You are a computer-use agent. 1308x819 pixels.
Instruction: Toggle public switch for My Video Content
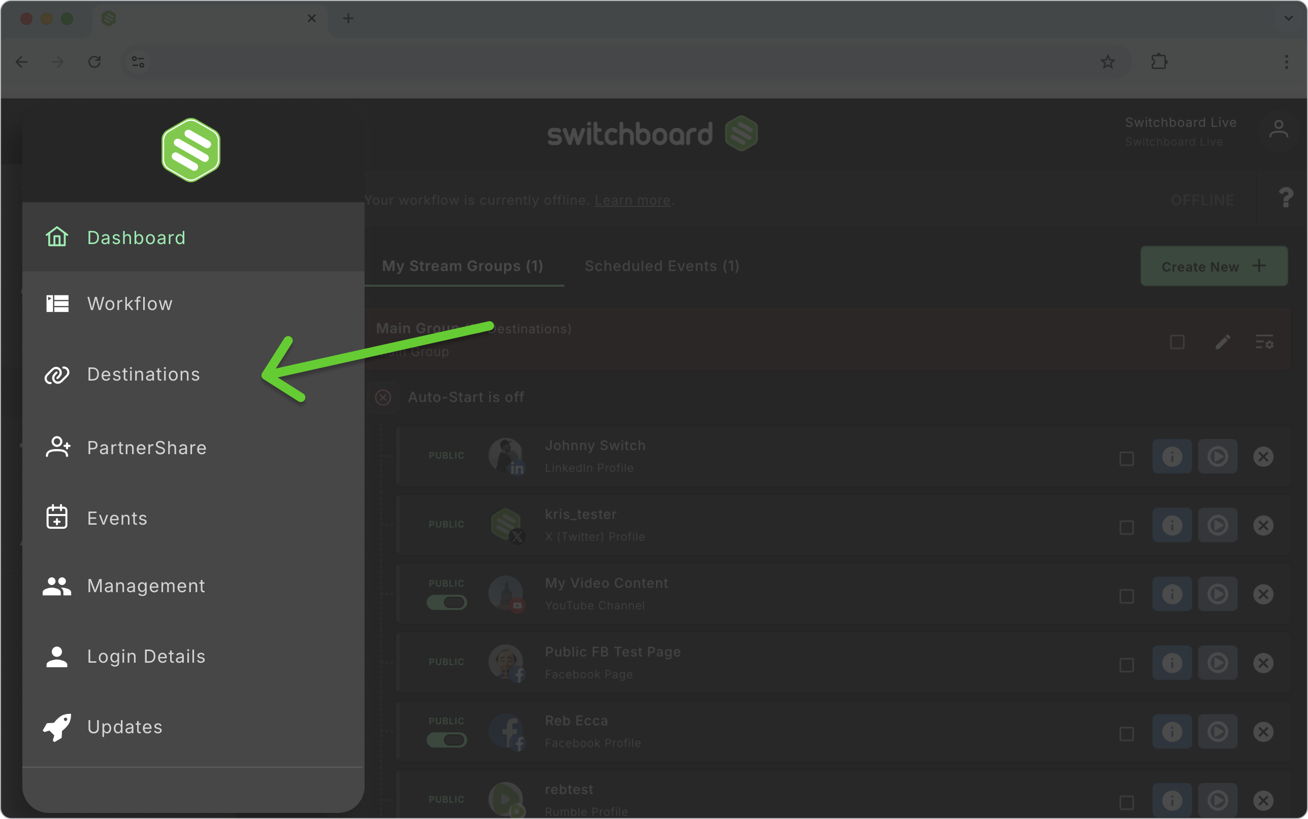pos(446,602)
